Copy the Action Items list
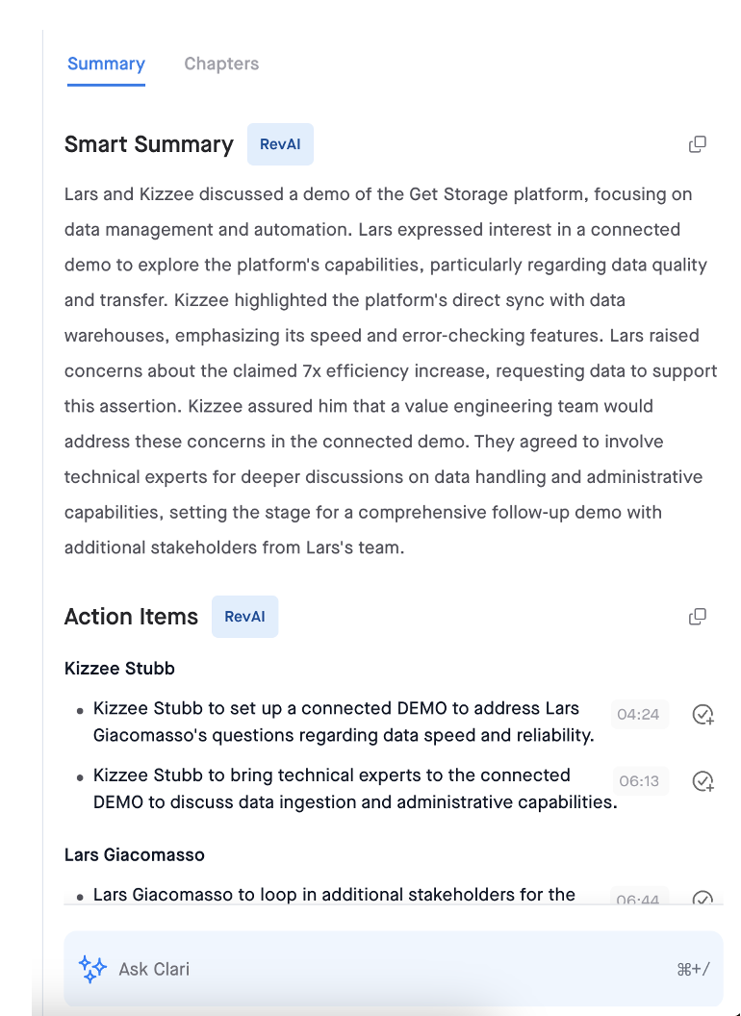 point(698,617)
